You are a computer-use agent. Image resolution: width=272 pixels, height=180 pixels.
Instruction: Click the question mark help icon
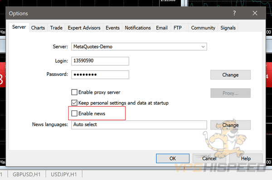[x=234, y=13]
